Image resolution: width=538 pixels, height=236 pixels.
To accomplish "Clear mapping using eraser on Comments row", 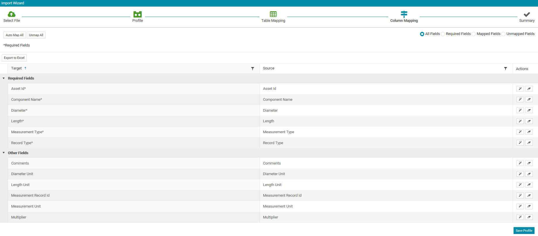I will pos(529,163).
